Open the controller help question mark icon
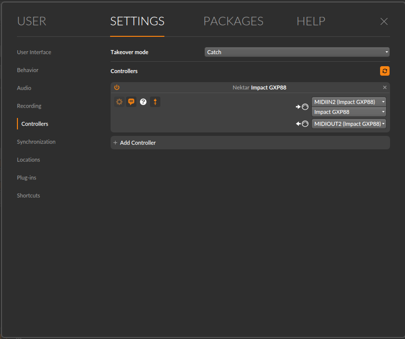 pyautogui.click(x=143, y=102)
